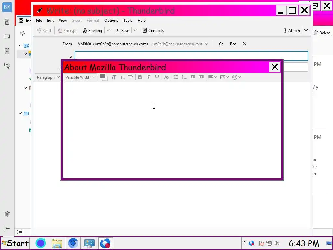Open Attach options dropdown arrow
This screenshot has height=250, width=333.
[306, 30]
